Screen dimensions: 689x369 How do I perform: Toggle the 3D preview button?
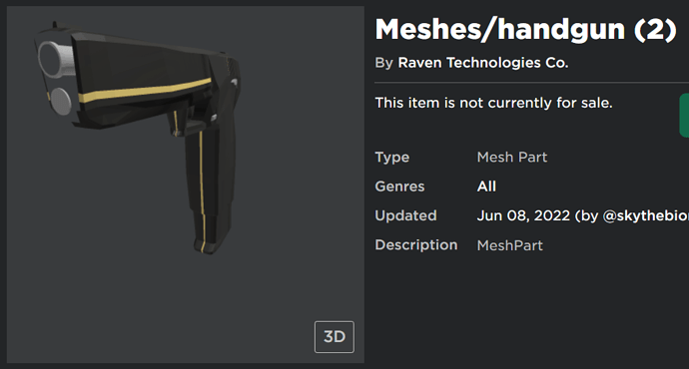tap(334, 336)
